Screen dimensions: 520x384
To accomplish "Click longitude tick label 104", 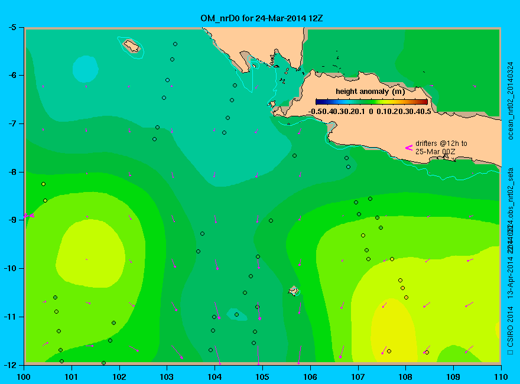I will coord(214,377).
